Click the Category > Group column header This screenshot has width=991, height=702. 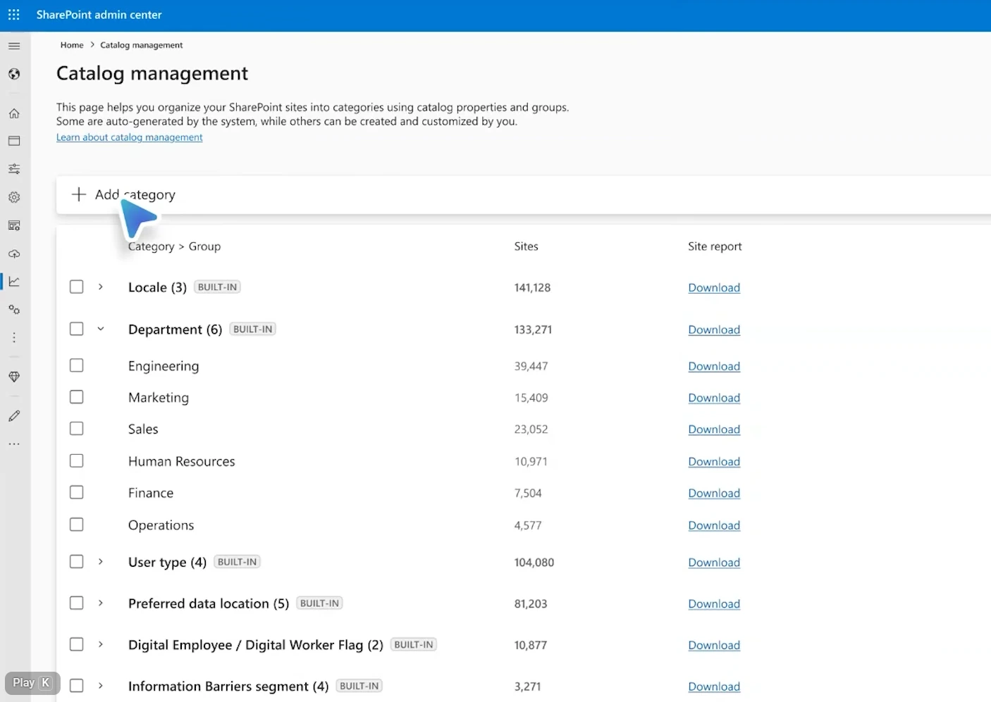point(174,246)
